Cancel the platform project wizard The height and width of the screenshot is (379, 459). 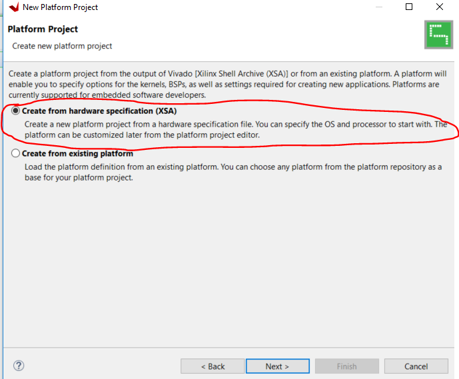(x=416, y=366)
